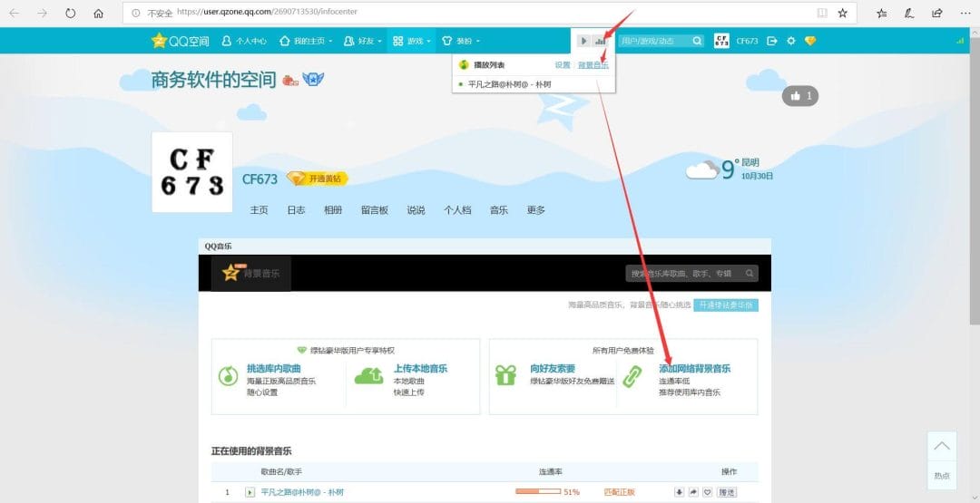The height and width of the screenshot is (503, 980).
Task: Open the 装扮 menu
Action: coord(461,41)
